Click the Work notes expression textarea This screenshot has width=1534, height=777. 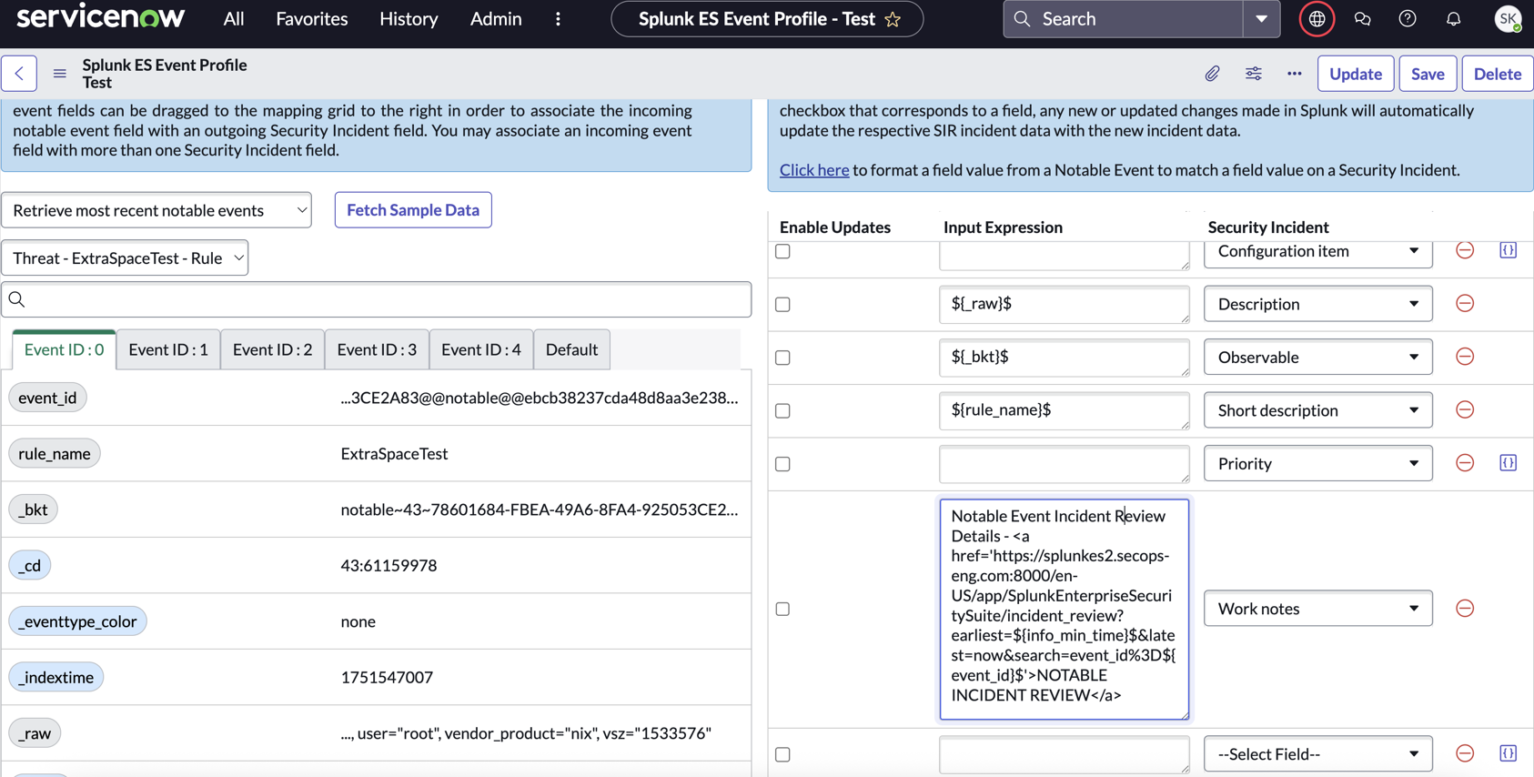(1065, 609)
